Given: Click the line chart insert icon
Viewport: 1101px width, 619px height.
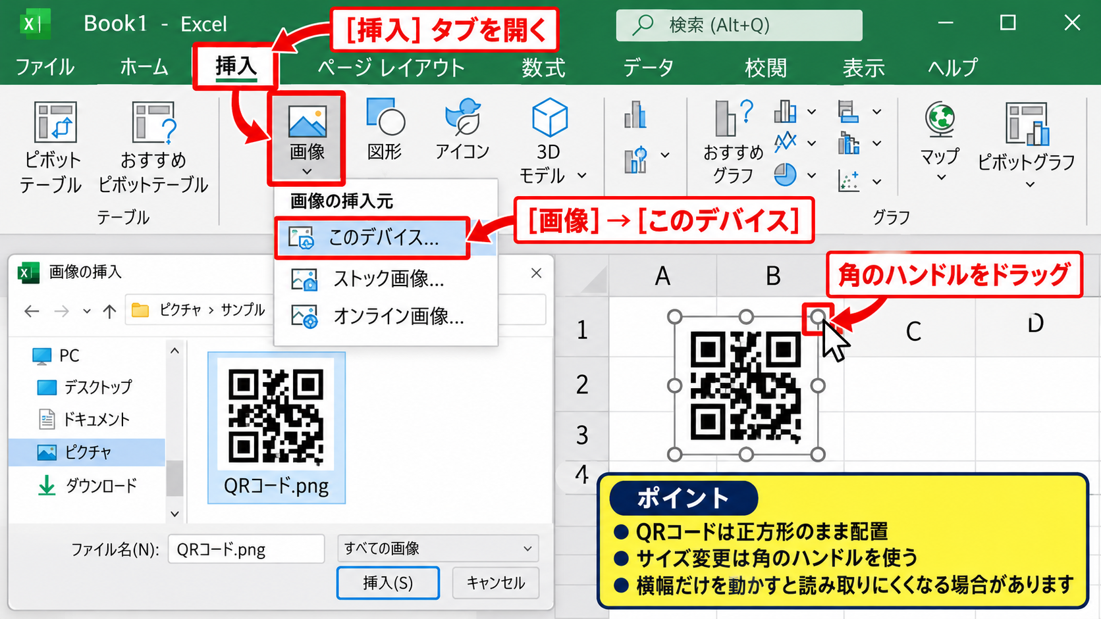Looking at the screenshot, I should 785,141.
